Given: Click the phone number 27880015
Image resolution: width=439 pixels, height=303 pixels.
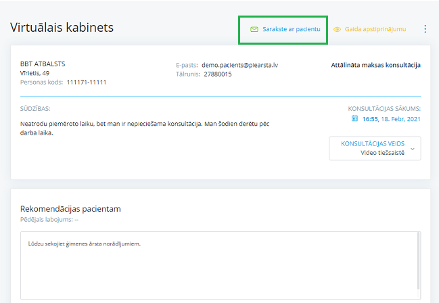Looking at the screenshot, I should click(x=217, y=74).
